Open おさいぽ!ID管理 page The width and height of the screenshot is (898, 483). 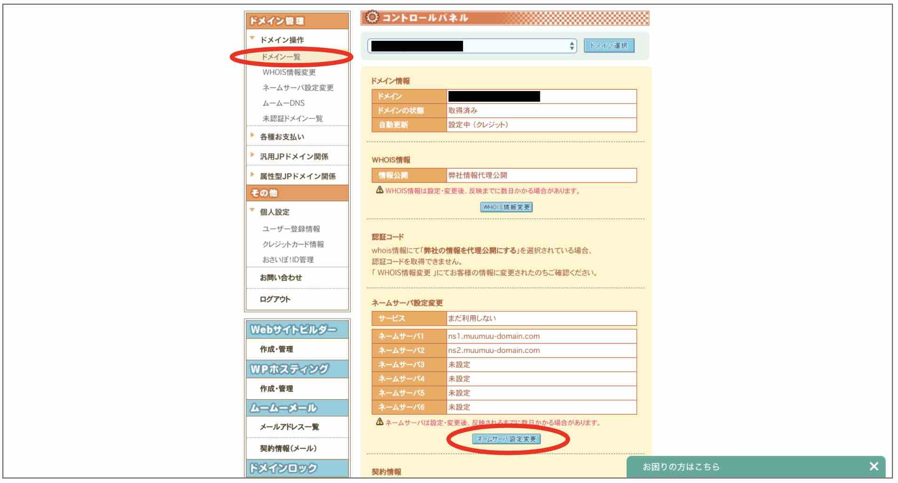click(x=288, y=260)
